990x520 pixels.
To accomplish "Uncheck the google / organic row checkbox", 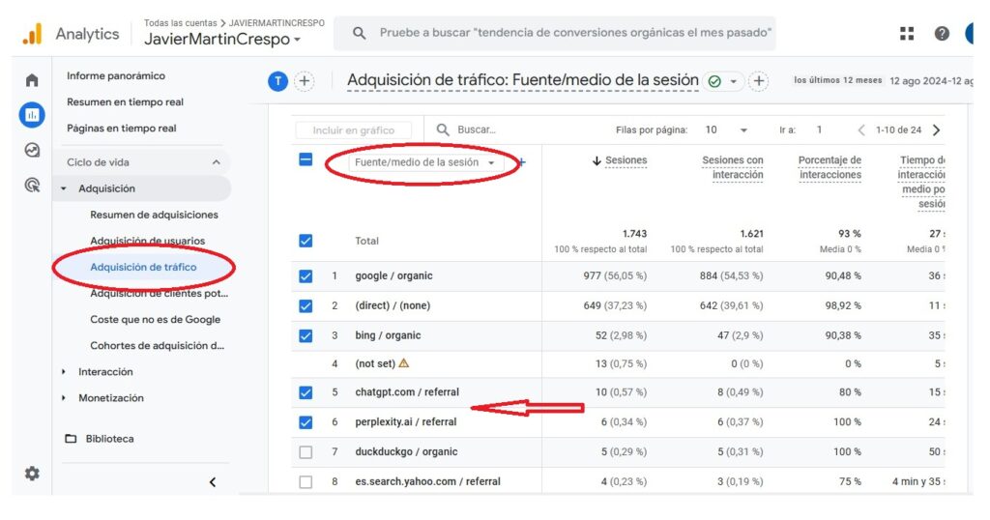I will click(306, 276).
